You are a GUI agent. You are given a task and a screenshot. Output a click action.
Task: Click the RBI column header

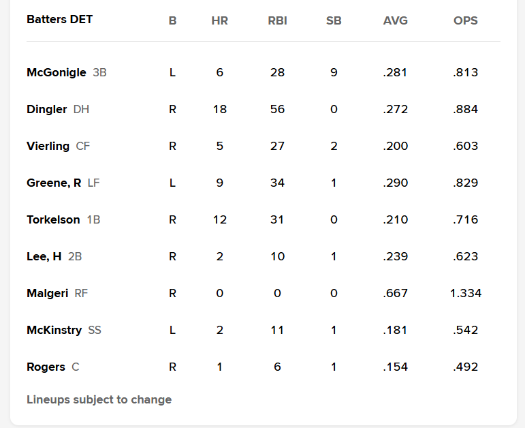tap(277, 20)
